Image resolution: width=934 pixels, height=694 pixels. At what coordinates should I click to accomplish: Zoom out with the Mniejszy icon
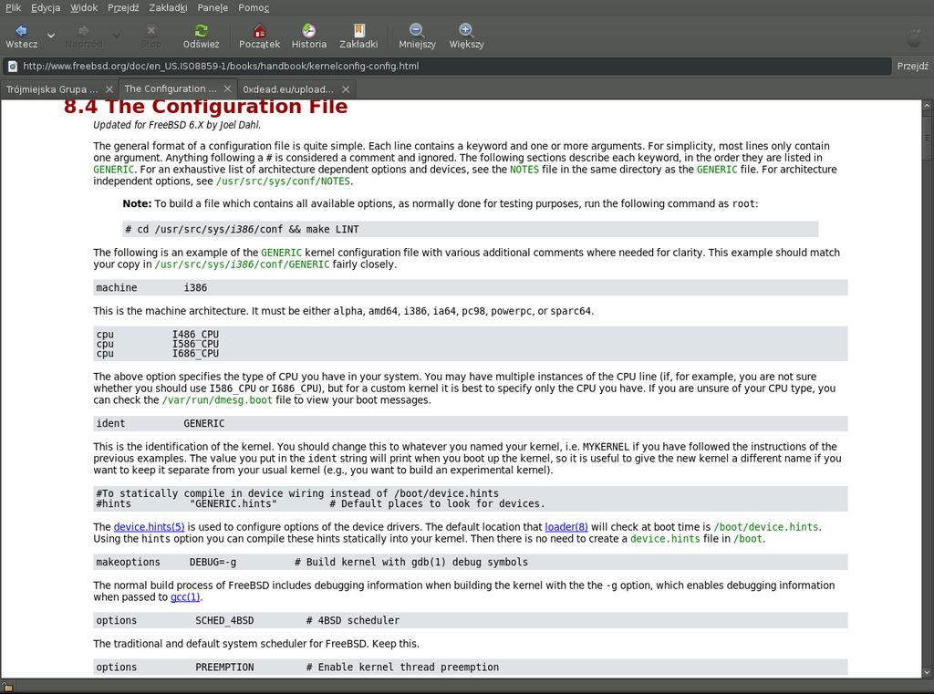(x=417, y=30)
